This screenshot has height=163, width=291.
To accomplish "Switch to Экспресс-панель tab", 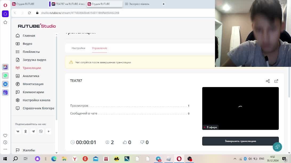I will pos(137,4).
